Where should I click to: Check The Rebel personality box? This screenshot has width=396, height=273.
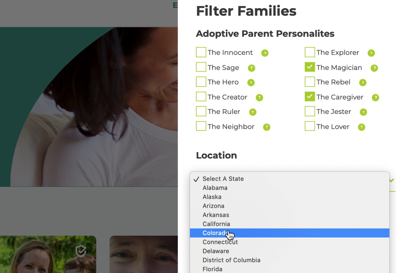point(310,82)
